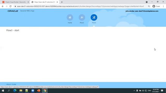166x93 pixels.
Task: Open the Windows notification center
Action: point(162,91)
